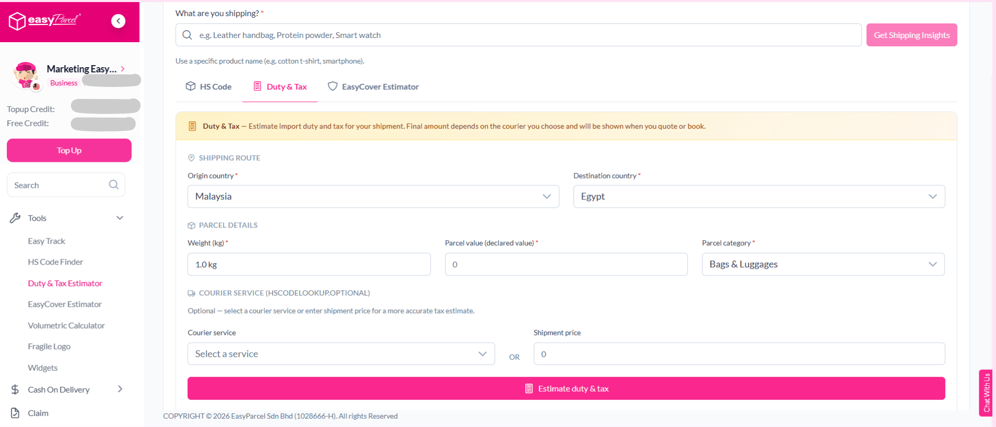Click the Marketing Easy profile avatar
This screenshot has width=996, height=427.
(26, 76)
